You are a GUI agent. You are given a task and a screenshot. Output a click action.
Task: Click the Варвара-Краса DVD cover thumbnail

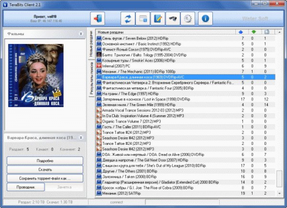click(x=36, y=76)
